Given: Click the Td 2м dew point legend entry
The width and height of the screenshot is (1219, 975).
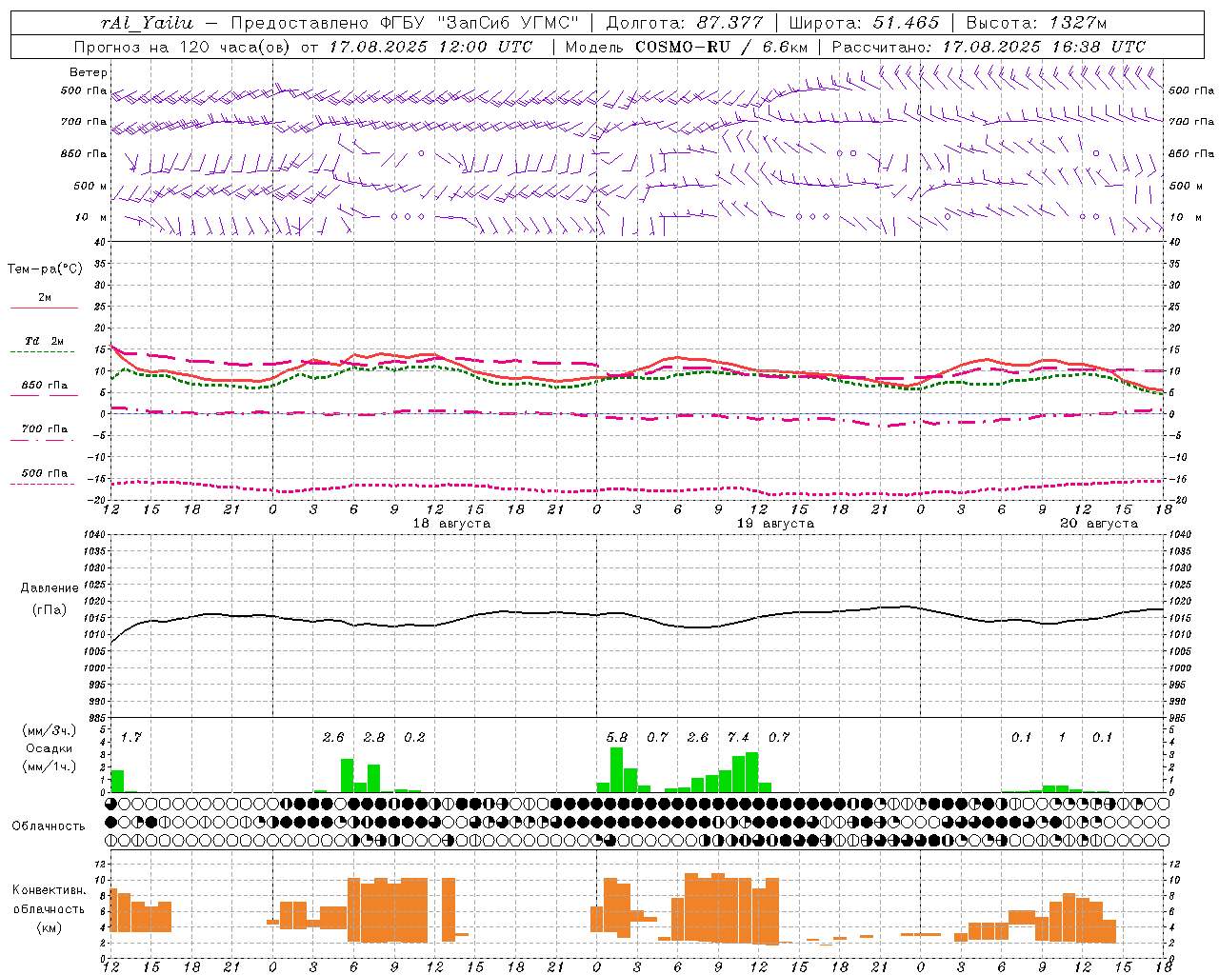Looking at the screenshot, I should click(45, 341).
